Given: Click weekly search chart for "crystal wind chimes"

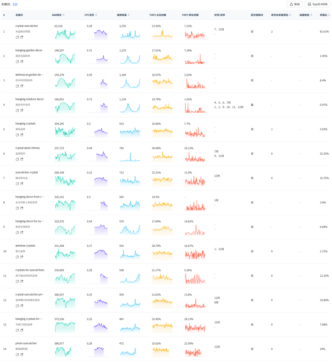Looking at the screenshot, I should [130, 157].
